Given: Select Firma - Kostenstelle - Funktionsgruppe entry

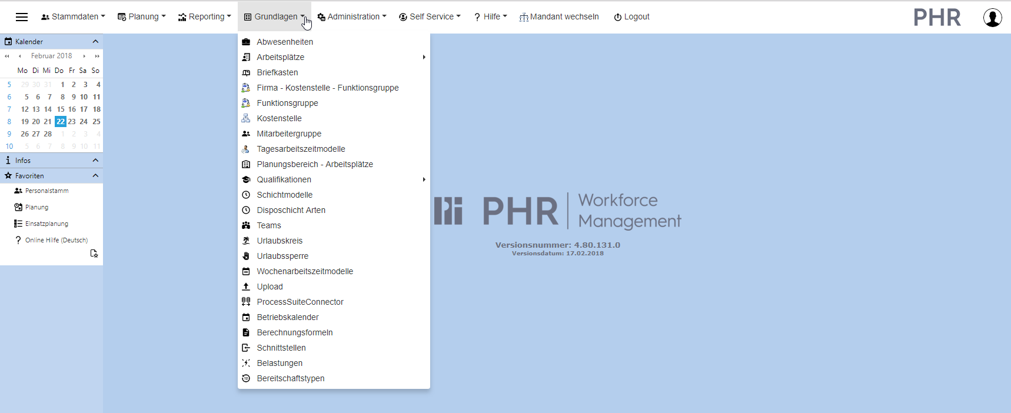Looking at the screenshot, I should (x=334, y=88).
